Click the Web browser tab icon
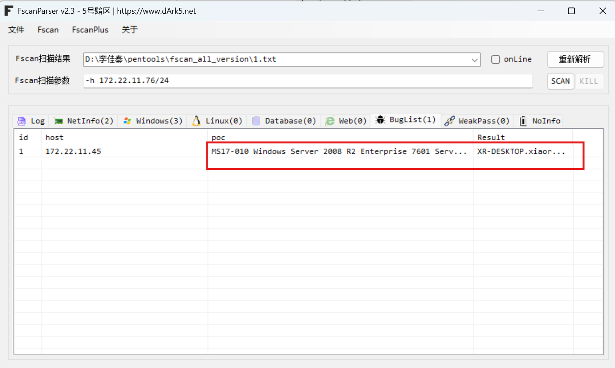This screenshot has height=368, width=615. point(330,121)
